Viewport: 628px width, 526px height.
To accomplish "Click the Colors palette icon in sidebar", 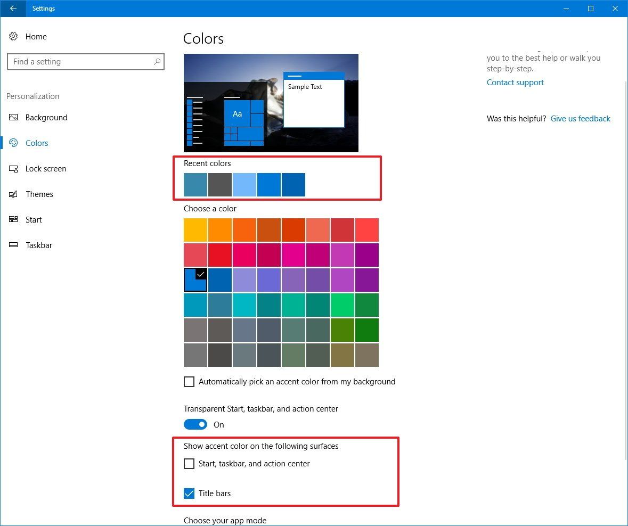I will coord(13,143).
